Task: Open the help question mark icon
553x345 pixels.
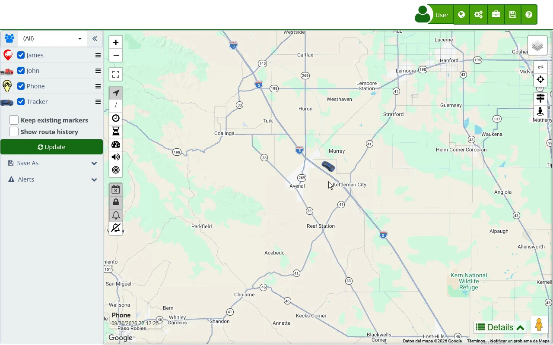Action: [x=529, y=15]
